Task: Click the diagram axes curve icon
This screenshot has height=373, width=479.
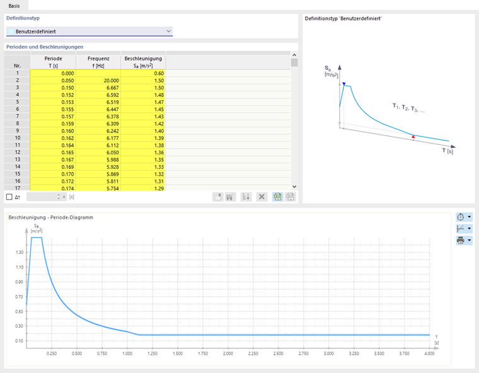Action: click(461, 229)
